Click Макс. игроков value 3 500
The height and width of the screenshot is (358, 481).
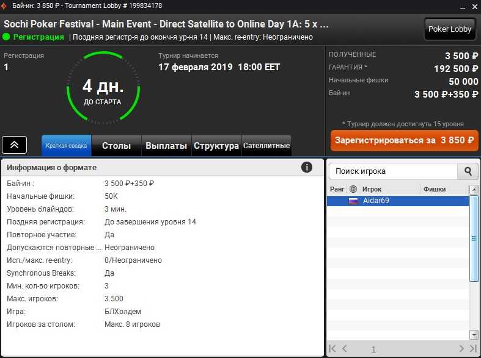[x=114, y=299]
